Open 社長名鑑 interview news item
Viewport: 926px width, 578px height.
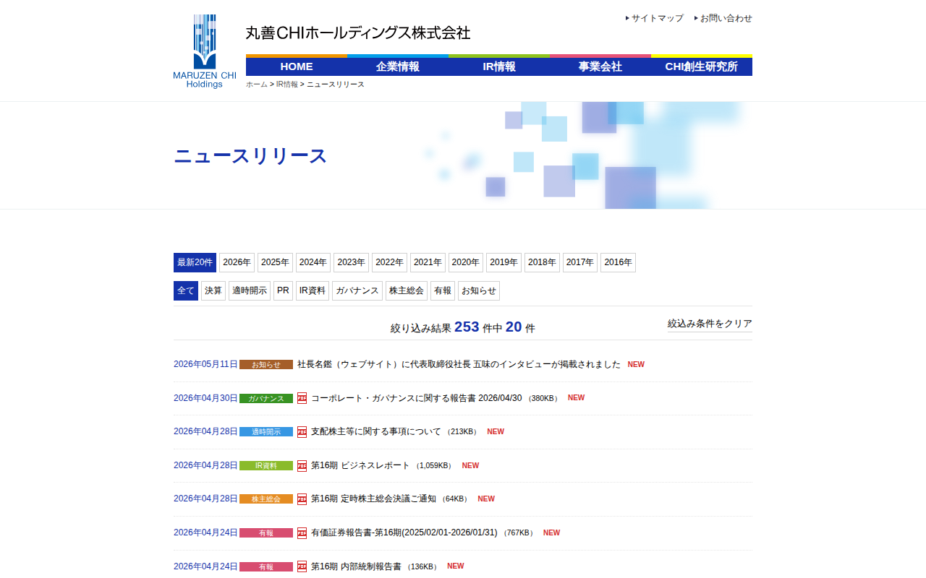[459, 364]
